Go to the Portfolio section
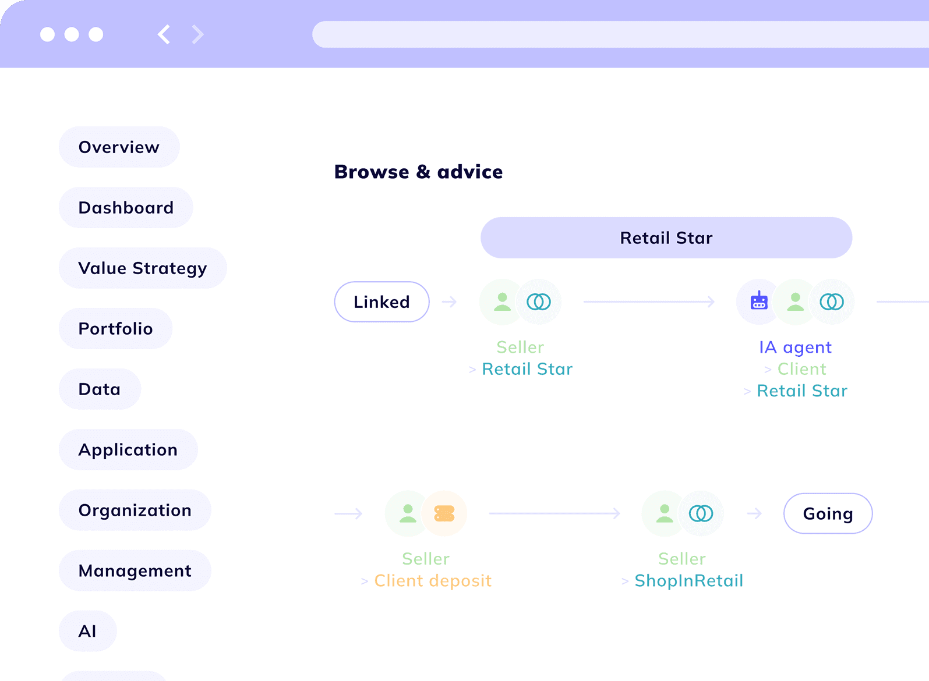The width and height of the screenshot is (929, 681). tap(115, 328)
